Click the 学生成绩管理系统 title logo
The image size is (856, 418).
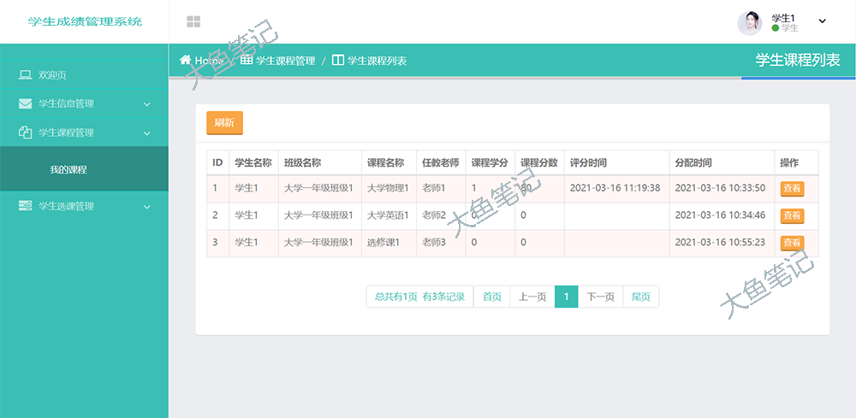[85, 22]
